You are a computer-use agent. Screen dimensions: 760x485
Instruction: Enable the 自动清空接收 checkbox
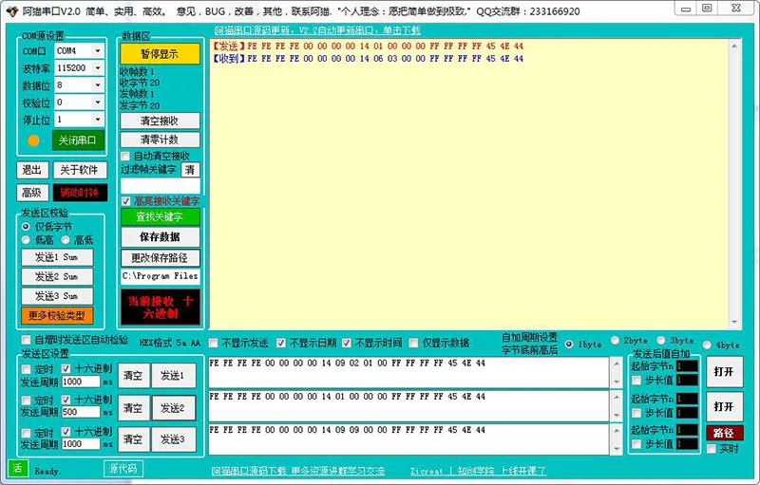(125, 156)
